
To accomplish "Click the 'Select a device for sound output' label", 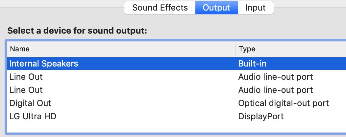I will point(77,31).
